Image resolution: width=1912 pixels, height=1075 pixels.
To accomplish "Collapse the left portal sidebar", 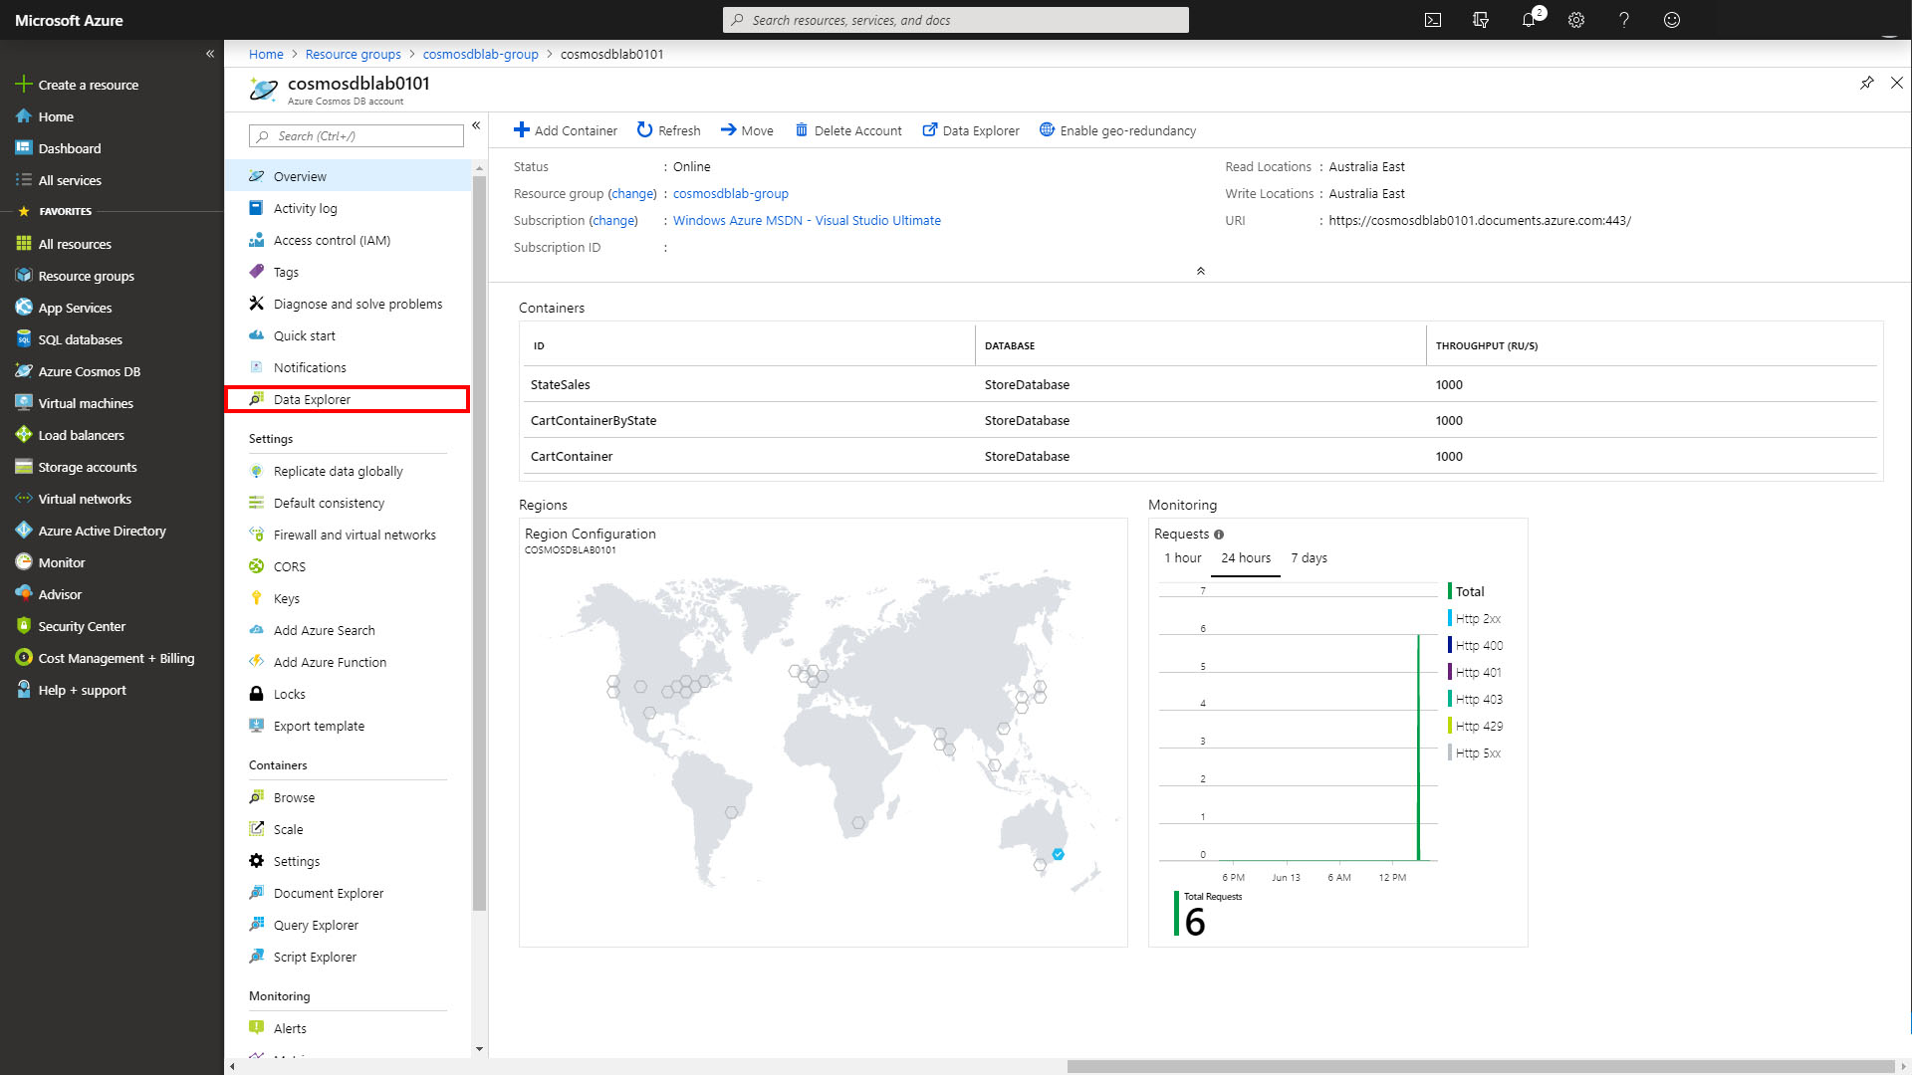I will point(210,54).
